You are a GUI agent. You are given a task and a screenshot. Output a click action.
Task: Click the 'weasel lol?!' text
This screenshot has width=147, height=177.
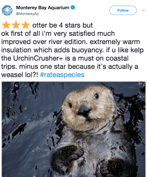point(20,75)
